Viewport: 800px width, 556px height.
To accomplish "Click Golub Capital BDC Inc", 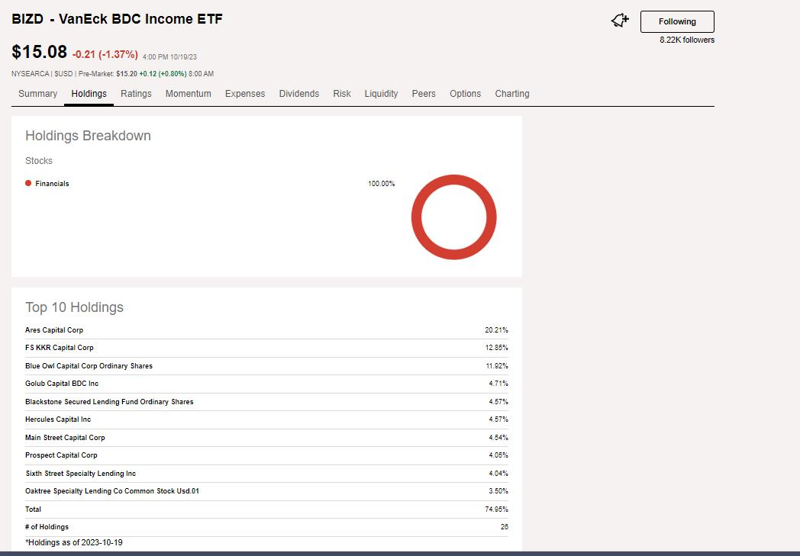I will pyautogui.click(x=62, y=383).
